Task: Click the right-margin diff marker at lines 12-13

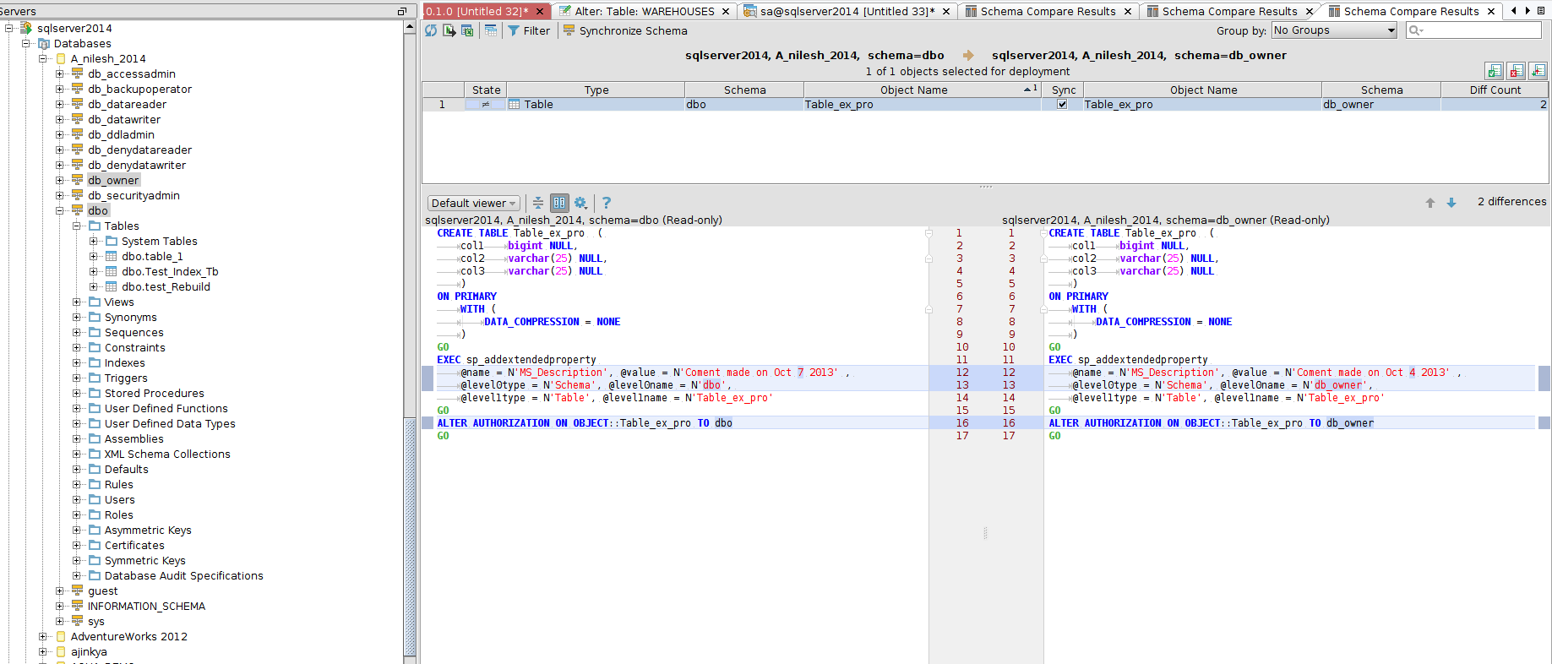Action: 1544,378
